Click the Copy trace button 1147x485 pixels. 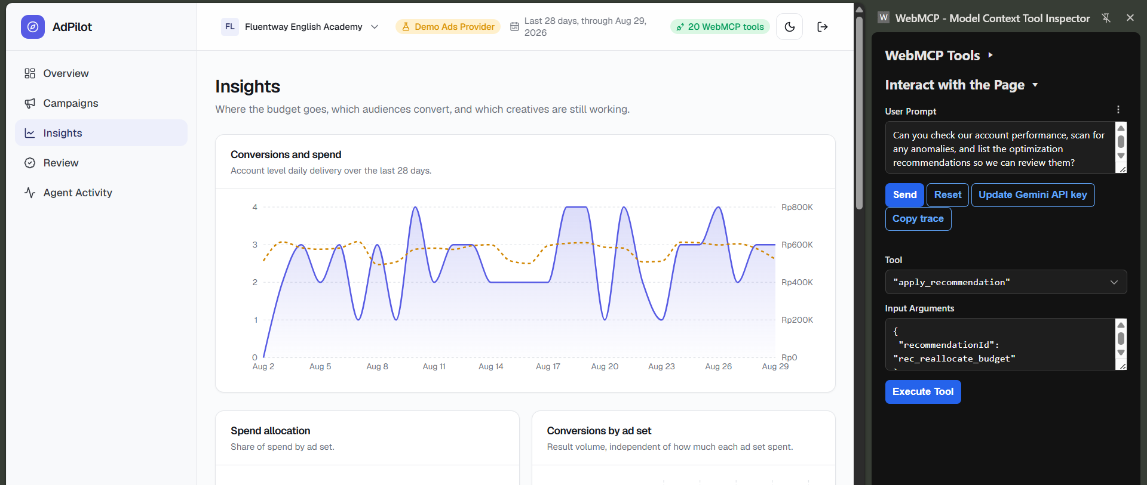[x=918, y=219]
